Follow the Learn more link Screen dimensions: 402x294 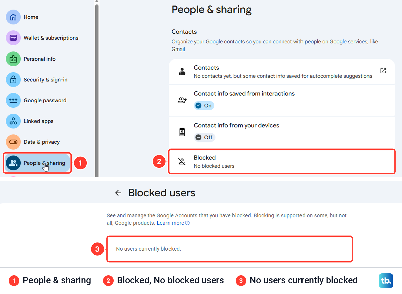(x=170, y=223)
